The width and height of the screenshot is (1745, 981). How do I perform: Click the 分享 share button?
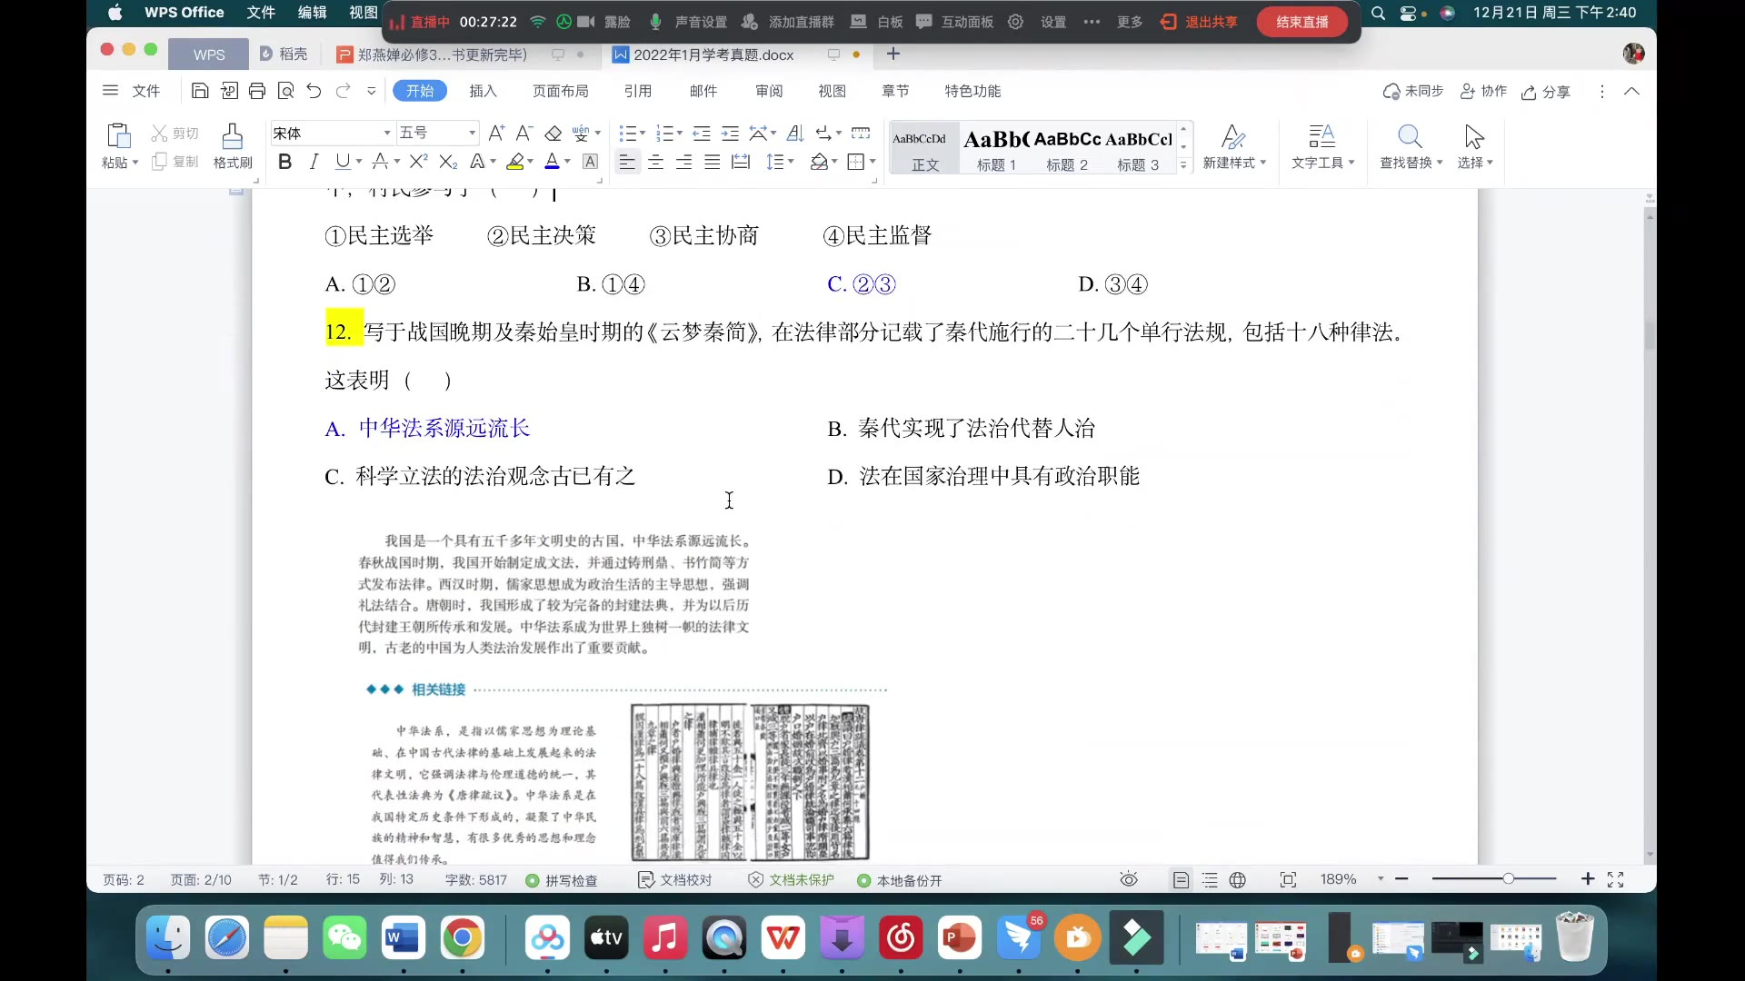1546,92
